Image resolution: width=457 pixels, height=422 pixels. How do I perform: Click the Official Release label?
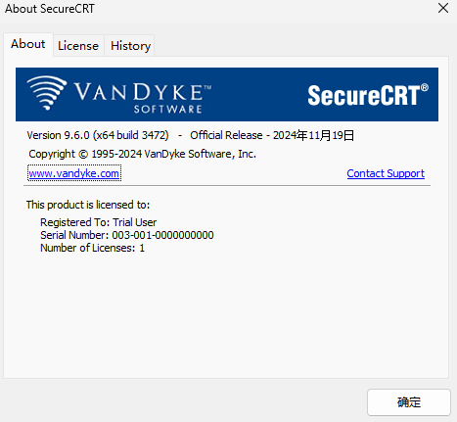[226, 135]
